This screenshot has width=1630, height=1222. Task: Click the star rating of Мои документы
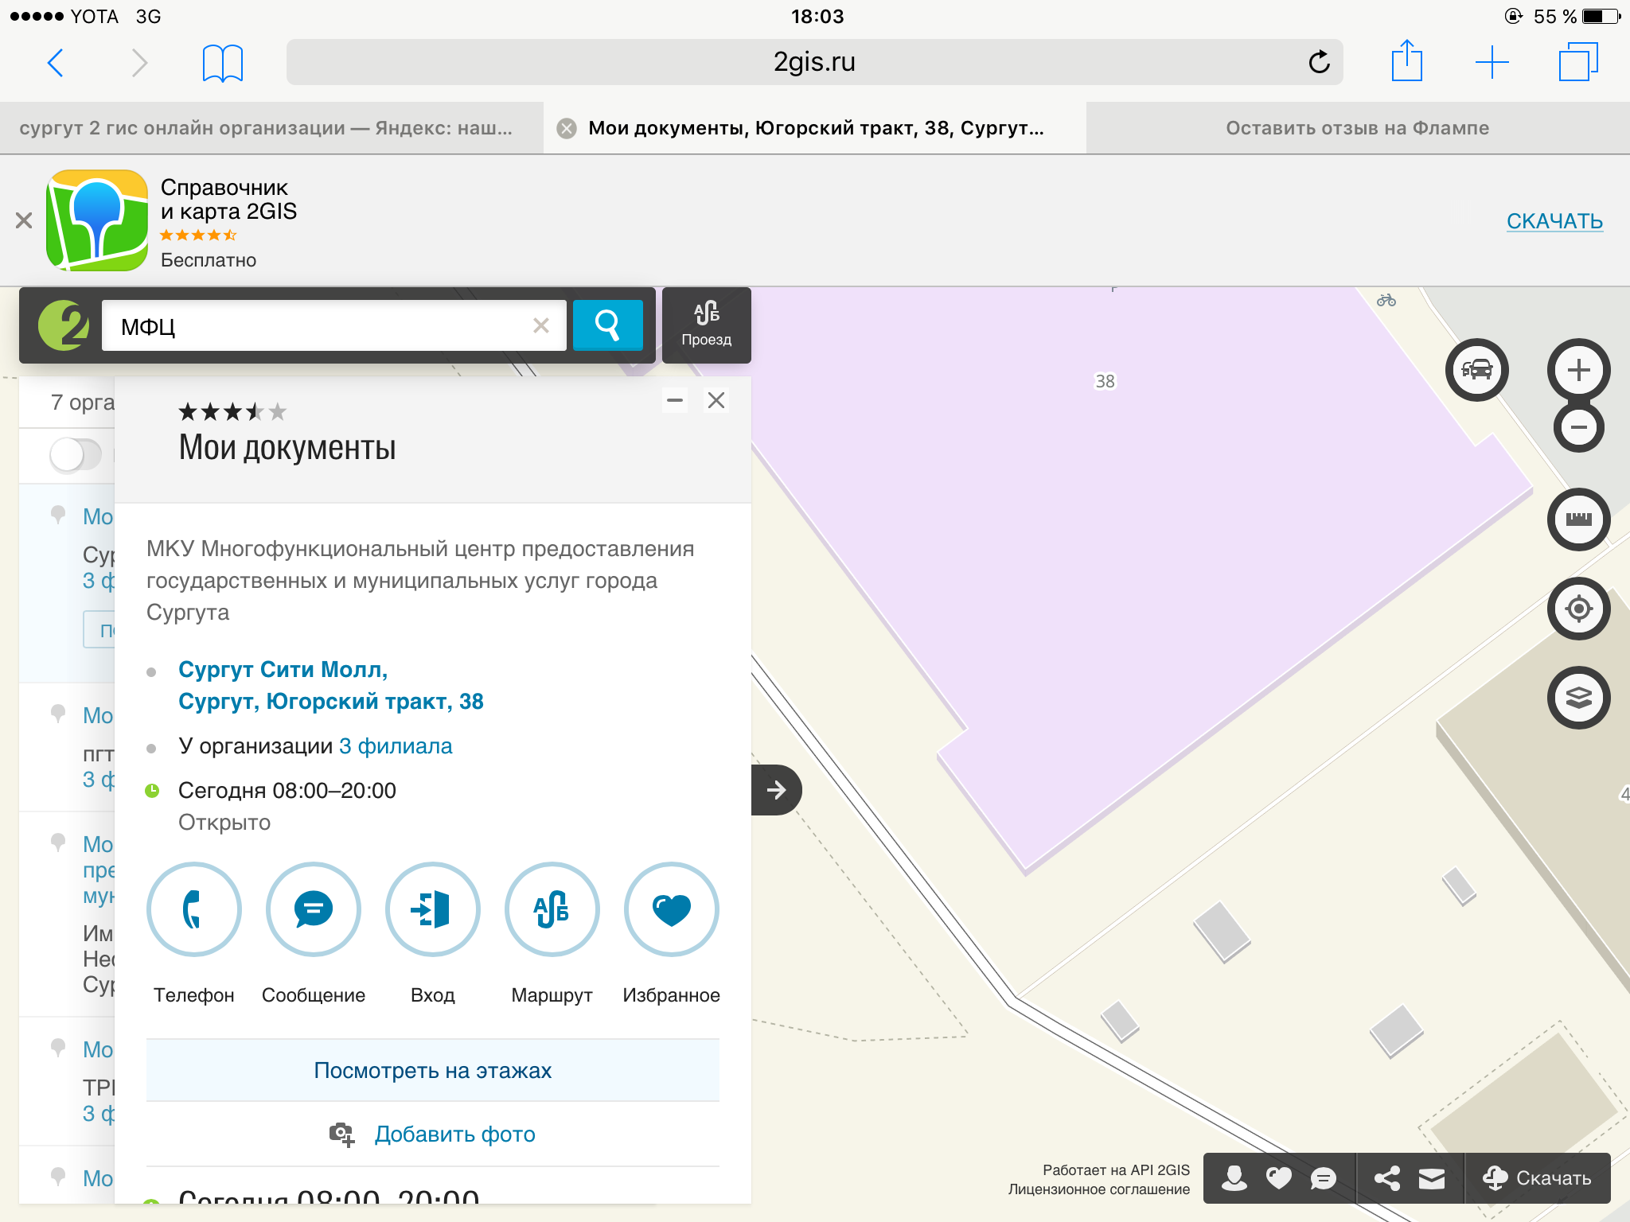pos(232,411)
